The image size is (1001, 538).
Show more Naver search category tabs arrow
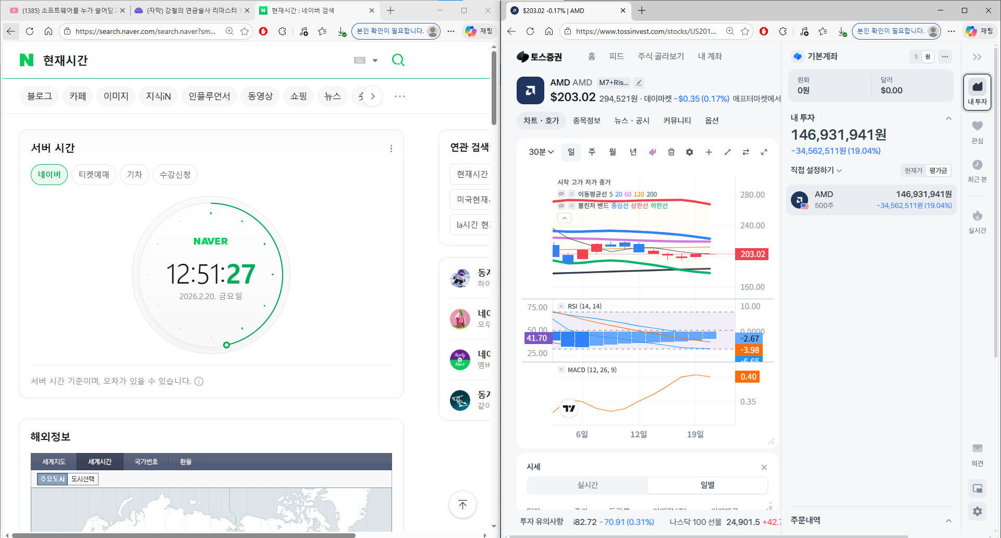click(372, 96)
